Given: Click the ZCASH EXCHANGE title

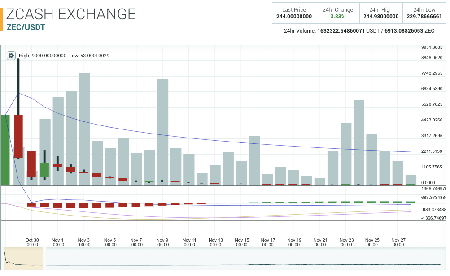Looking at the screenshot, I should point(71,14).
